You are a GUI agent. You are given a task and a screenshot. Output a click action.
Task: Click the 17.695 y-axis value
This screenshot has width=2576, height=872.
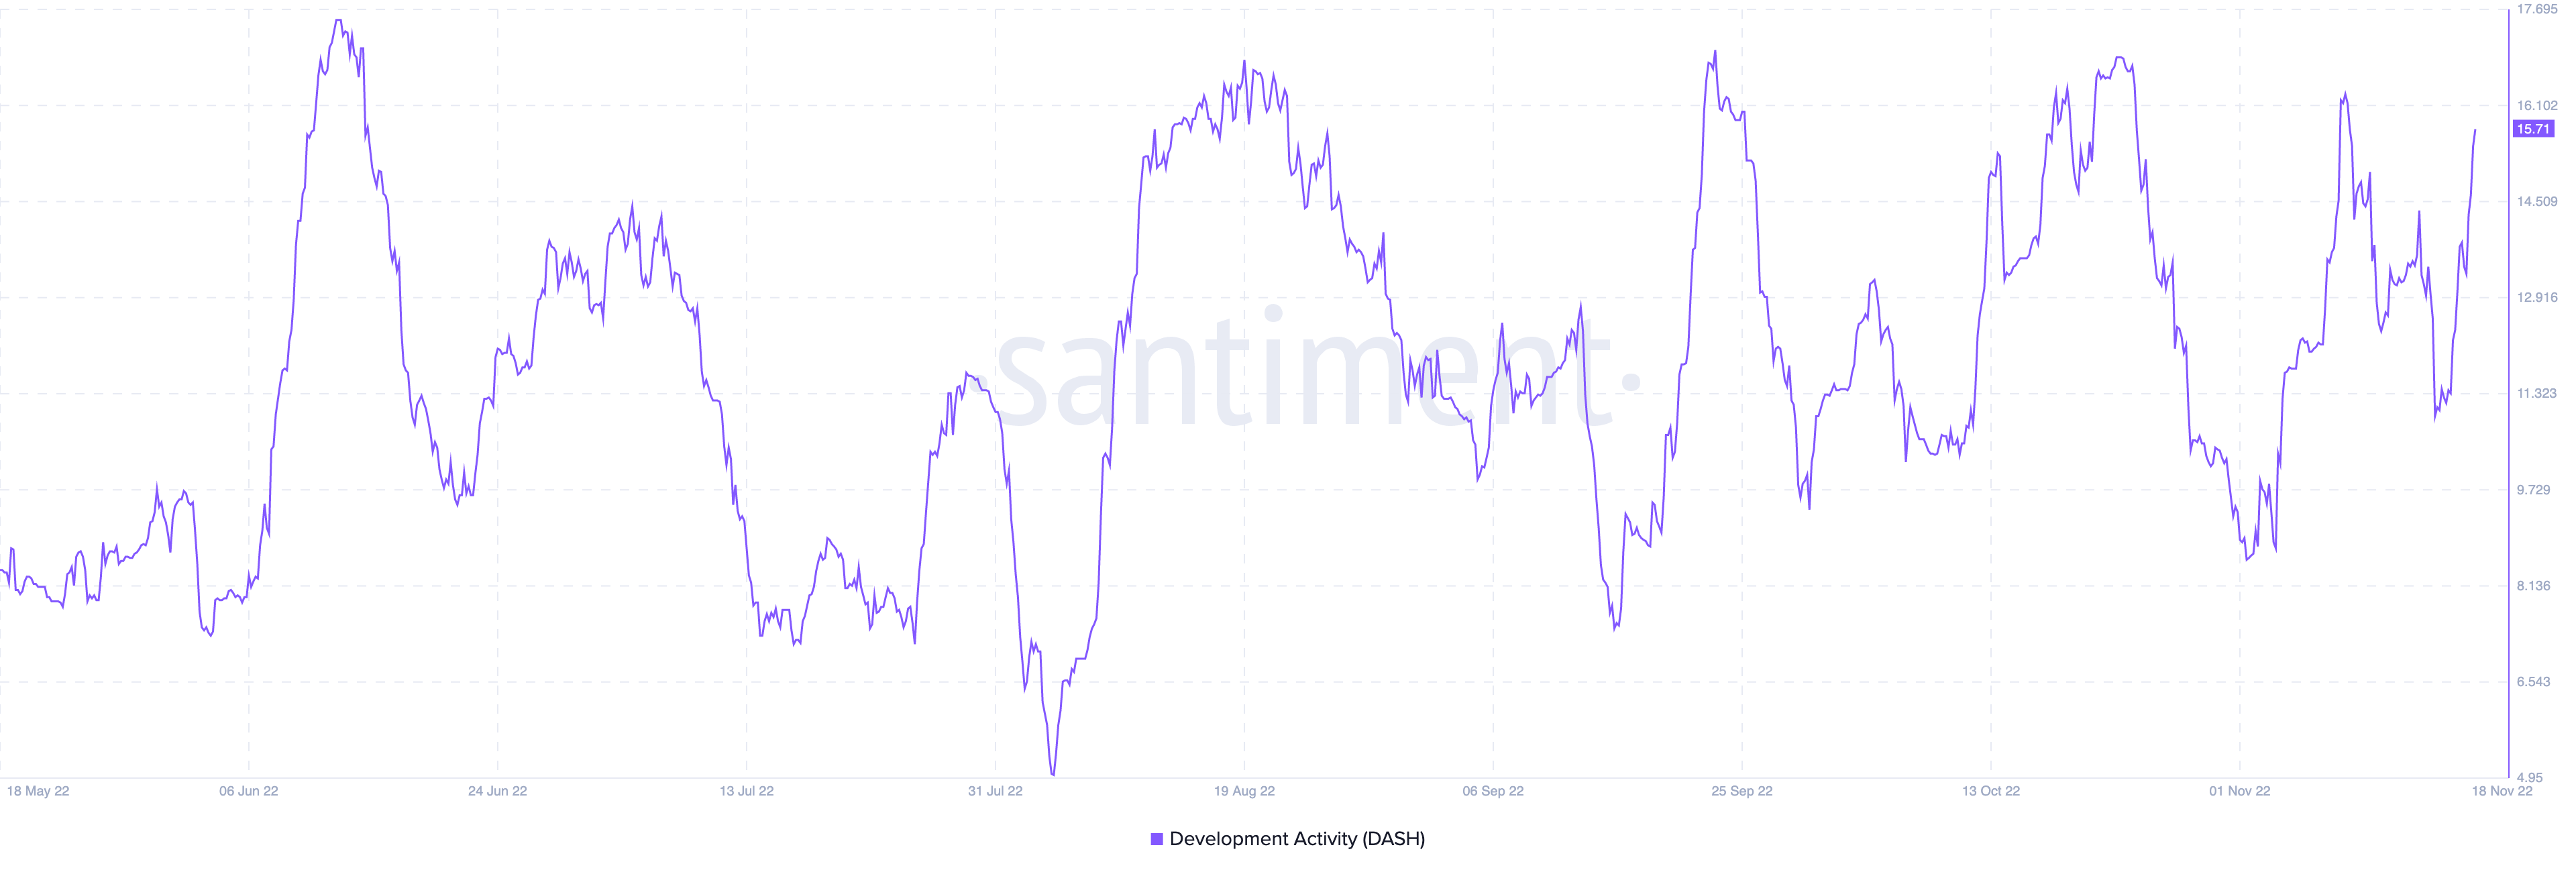[x=2537, y=9]
